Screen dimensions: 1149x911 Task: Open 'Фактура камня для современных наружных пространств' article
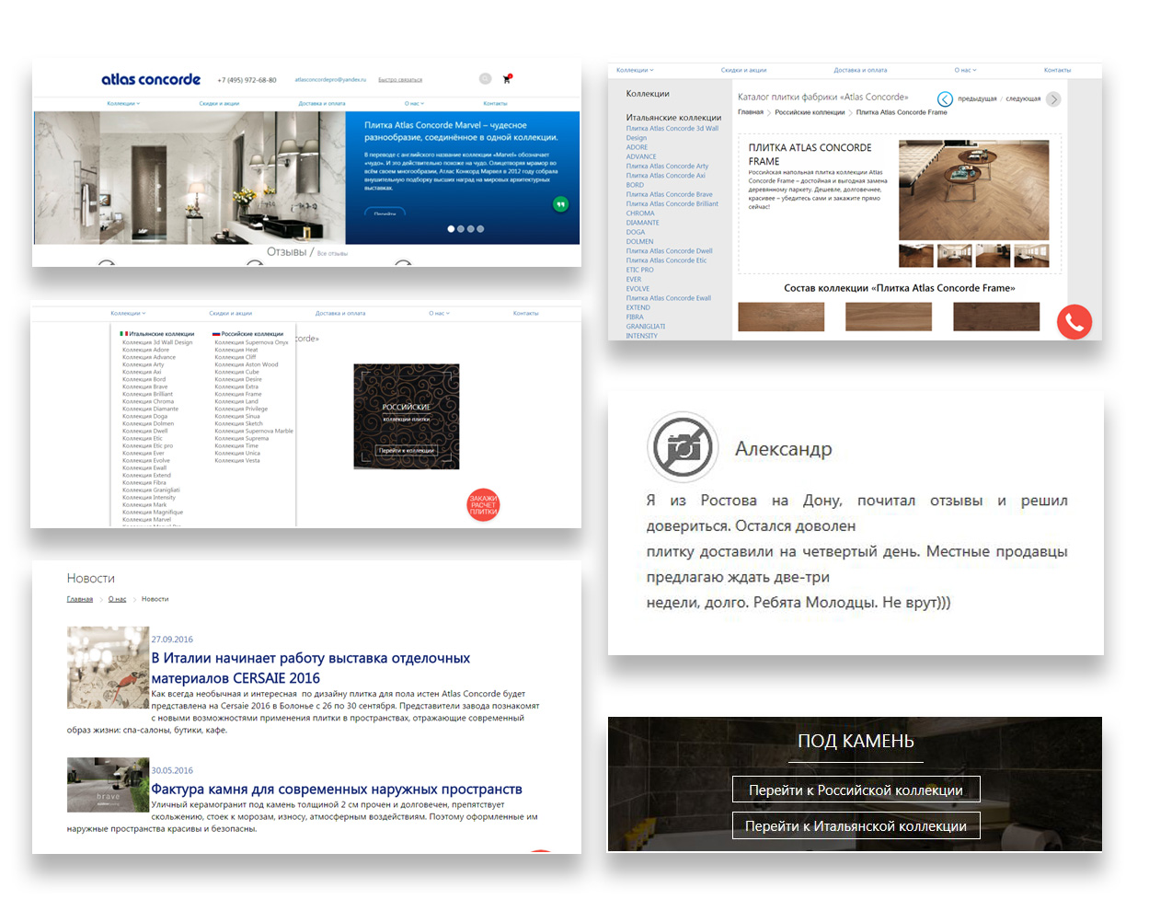(x=337, y=789)
